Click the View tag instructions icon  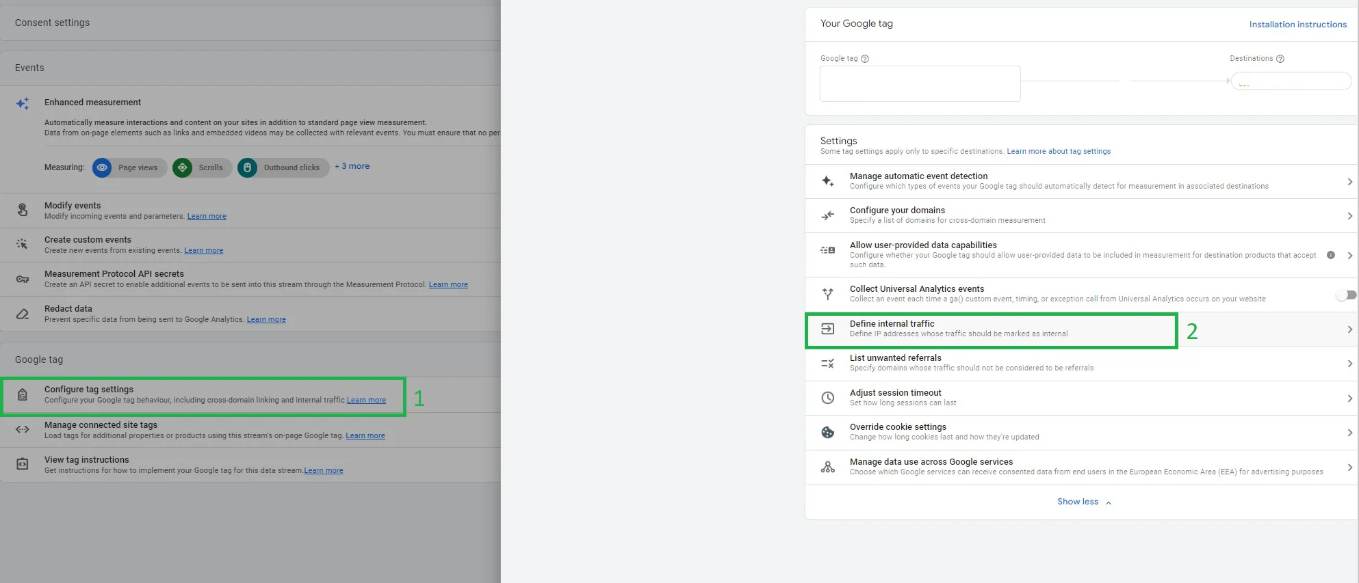click(23, 464)
